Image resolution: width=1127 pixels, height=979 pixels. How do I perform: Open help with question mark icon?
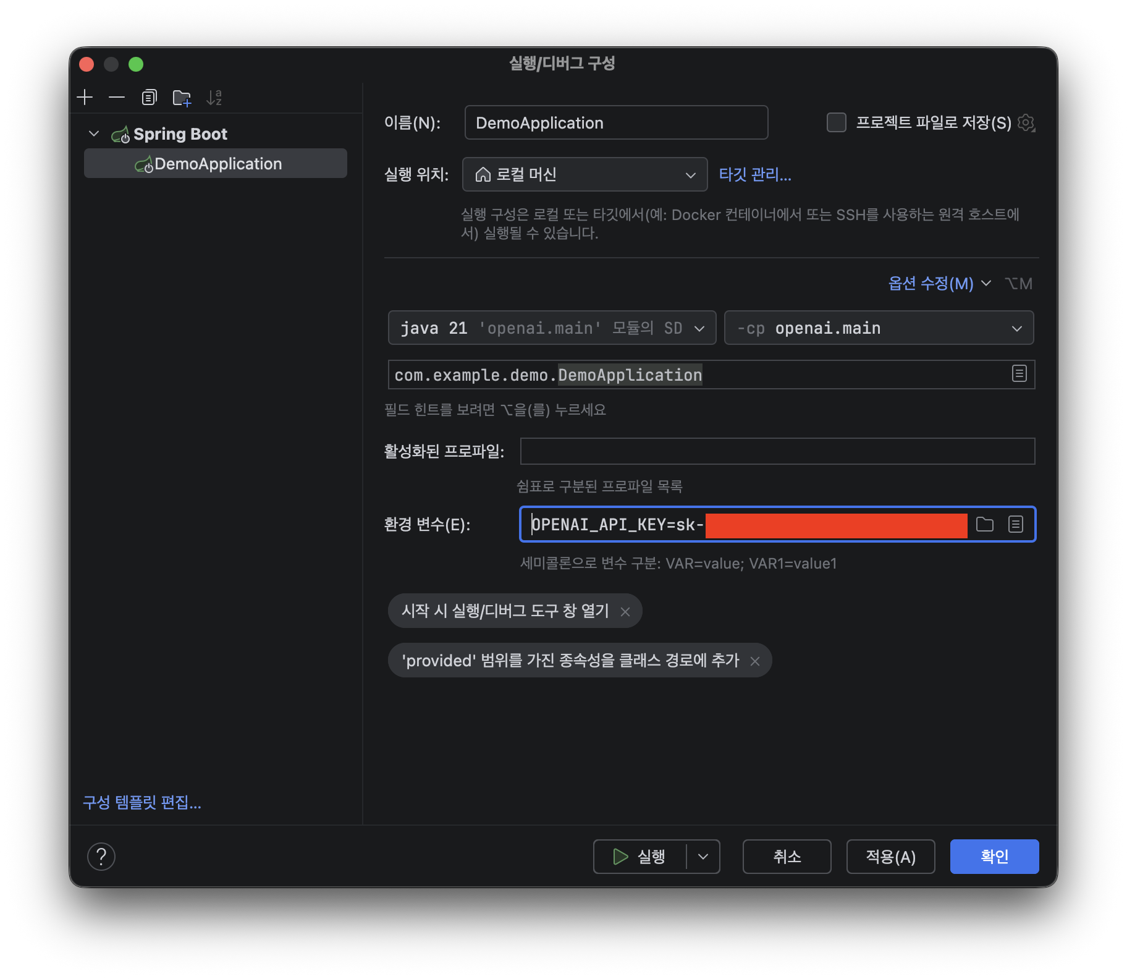point(101,857)
